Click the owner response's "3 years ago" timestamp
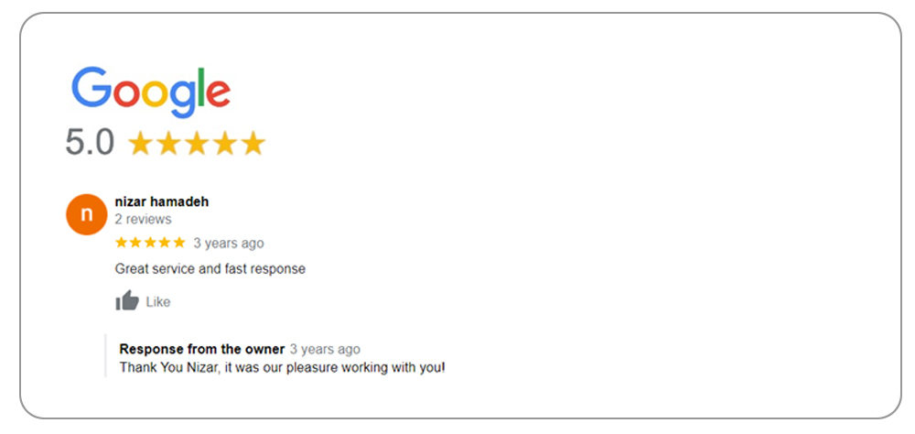Screen dimensions: 915x434 (325, 349)
